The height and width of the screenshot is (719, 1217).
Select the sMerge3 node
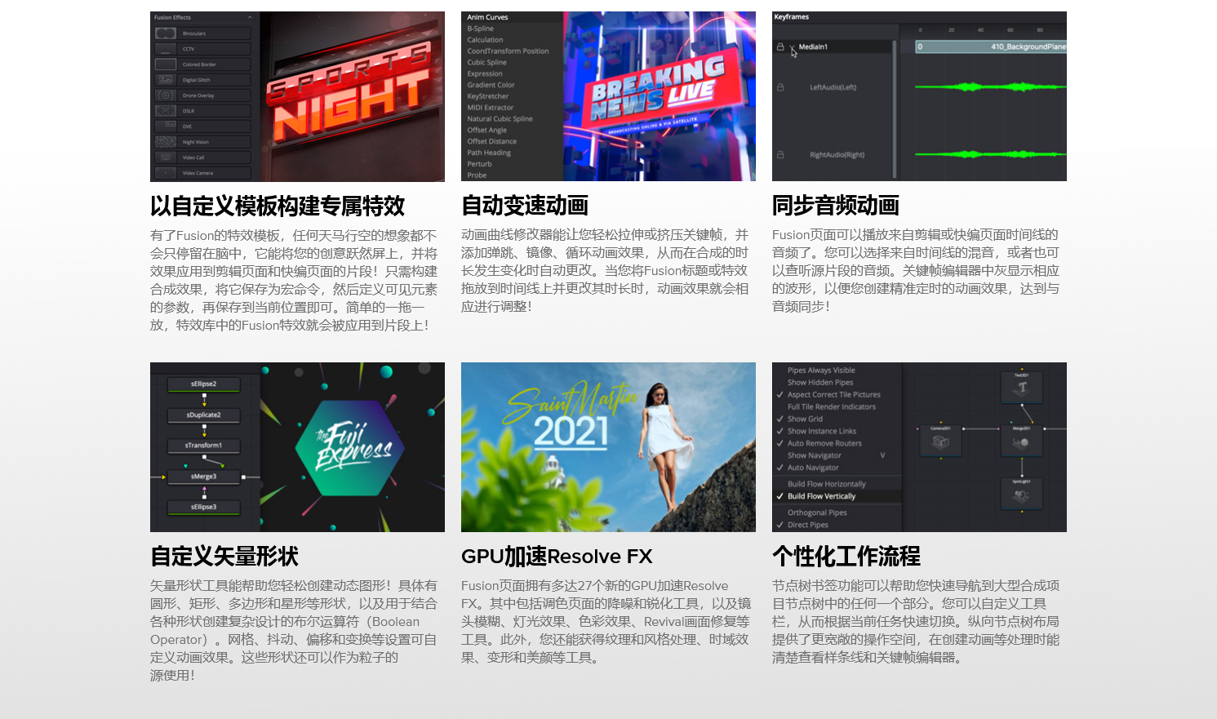click(x=204, y=477)
